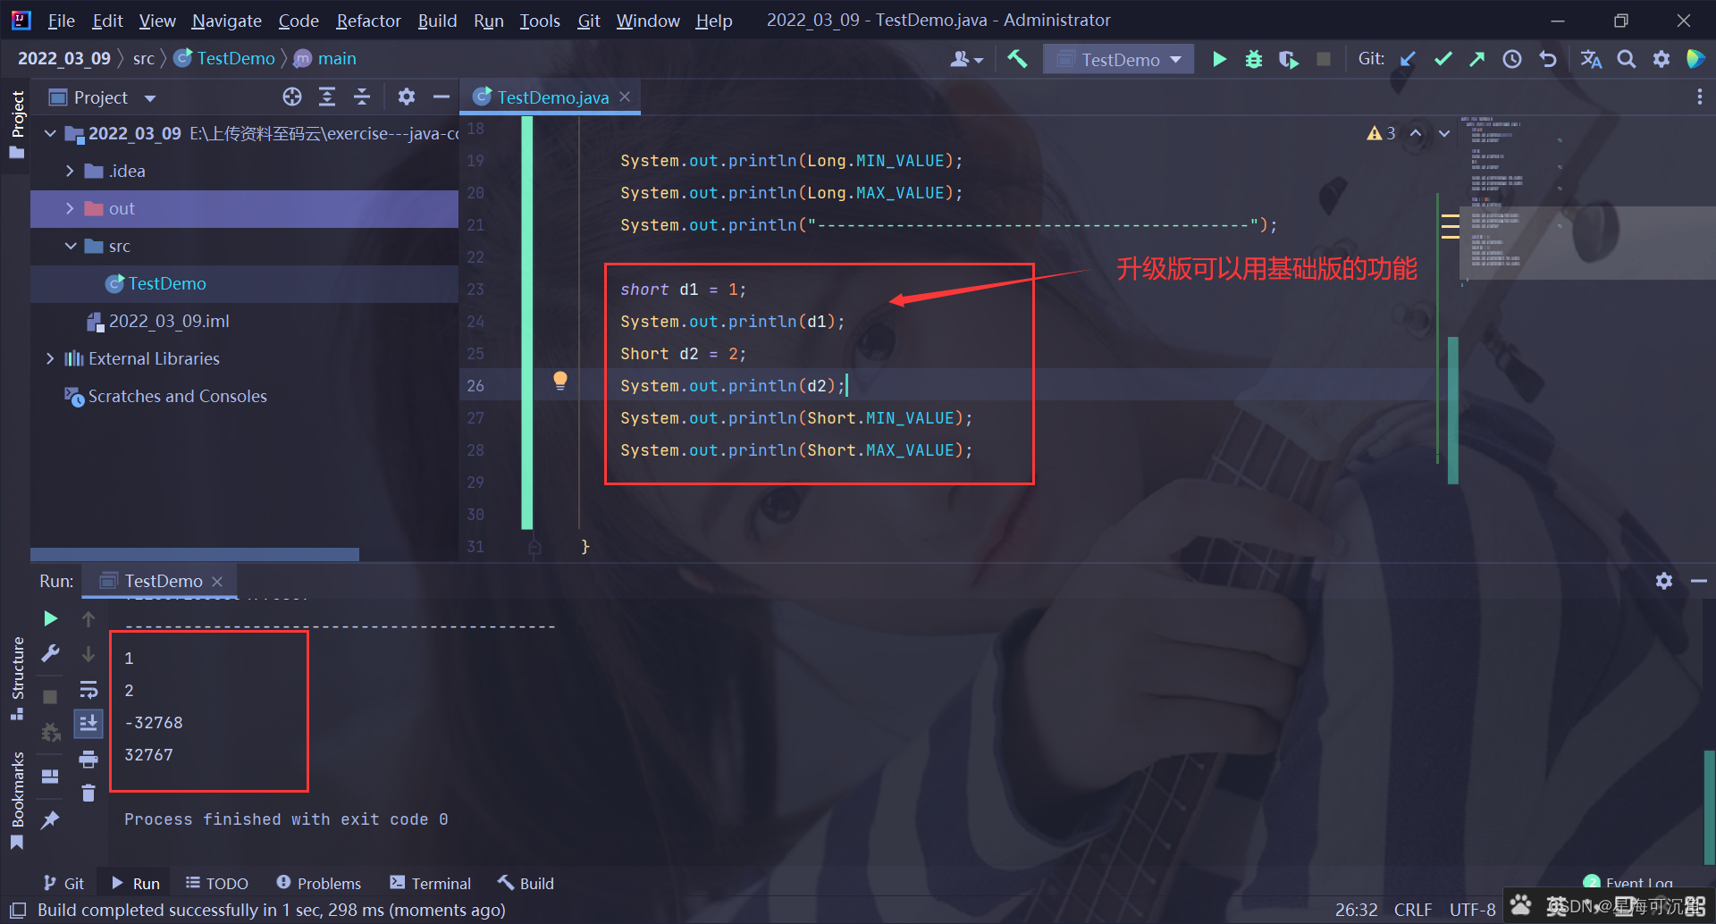The image size is (1716, 924).
Task: Open the TestDemo run configuration dropdown
Action: click(x=1119, y=59)
